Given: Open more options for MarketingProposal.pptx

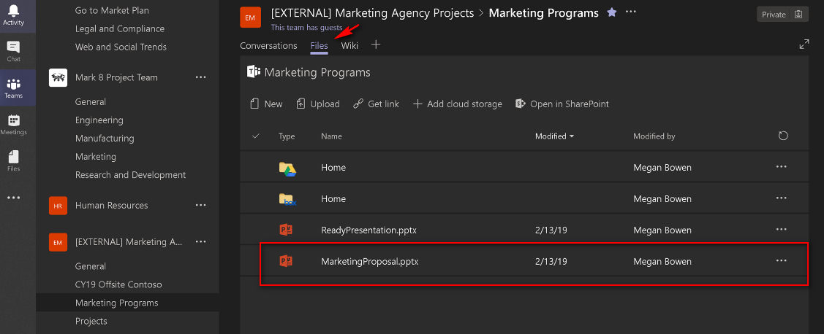Looking at the screenshot, I should point(782,260).
